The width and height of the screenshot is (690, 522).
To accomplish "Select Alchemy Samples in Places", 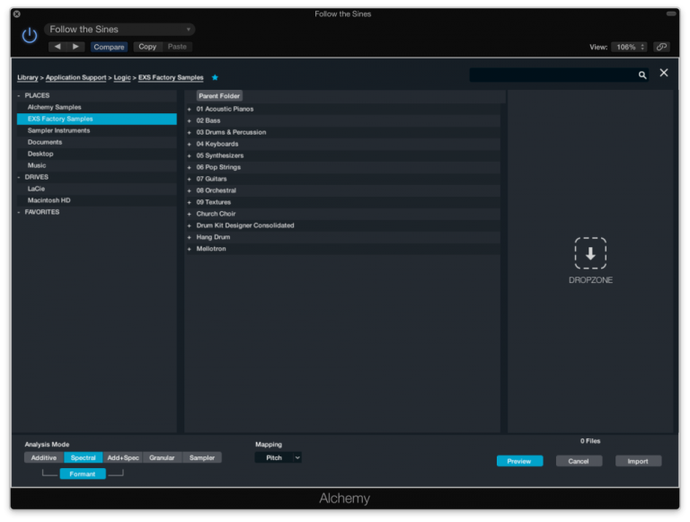I will 97,108.
